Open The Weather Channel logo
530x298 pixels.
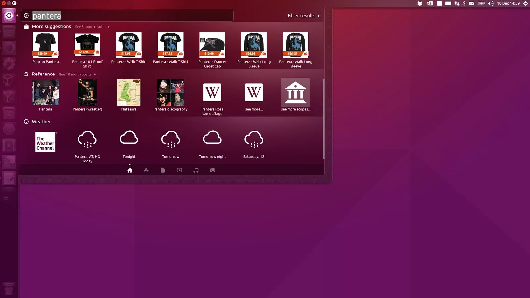(x=46, y=142)
